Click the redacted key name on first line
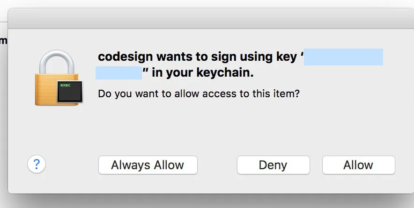 [x=344, y=57]
